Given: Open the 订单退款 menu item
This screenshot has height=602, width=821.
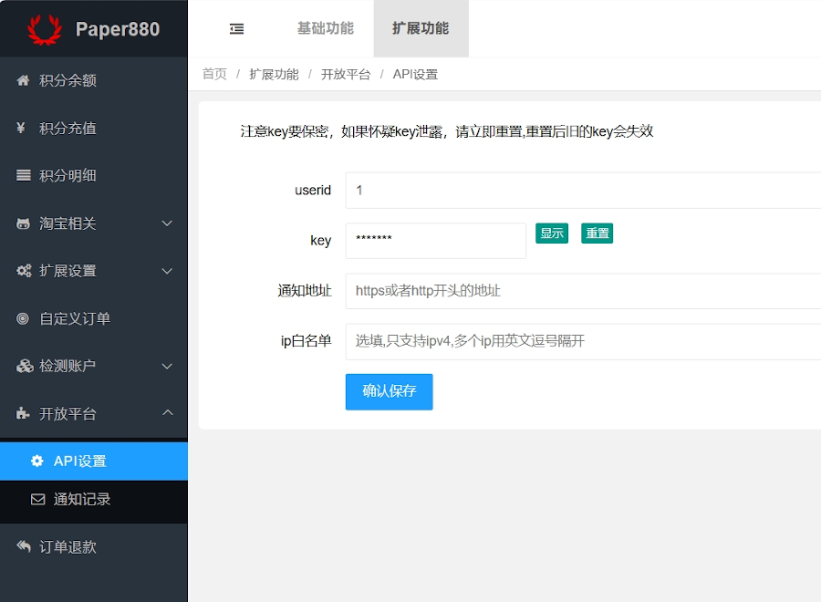Looking at the screenshot, I should tap(94, 547).
